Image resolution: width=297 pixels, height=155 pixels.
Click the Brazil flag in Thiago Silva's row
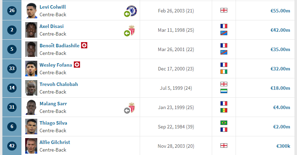click(x=224, y=123)
